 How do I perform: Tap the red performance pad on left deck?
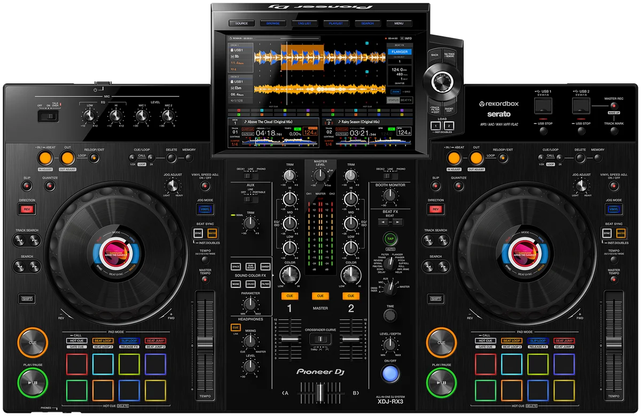pos(76,364)
